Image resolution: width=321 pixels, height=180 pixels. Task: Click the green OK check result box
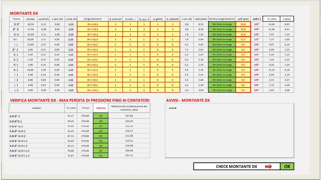[x=287, y=167]
